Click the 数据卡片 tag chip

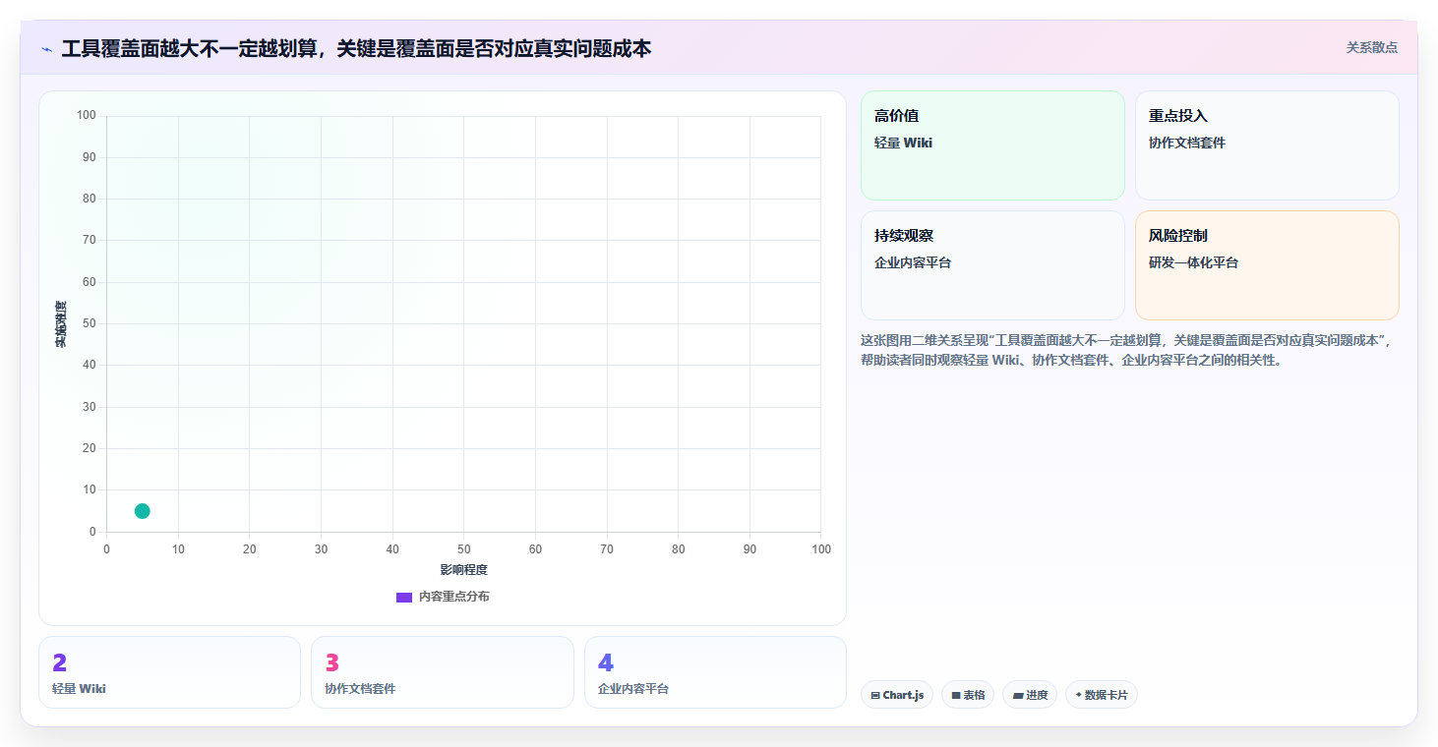pos(1102,695)
